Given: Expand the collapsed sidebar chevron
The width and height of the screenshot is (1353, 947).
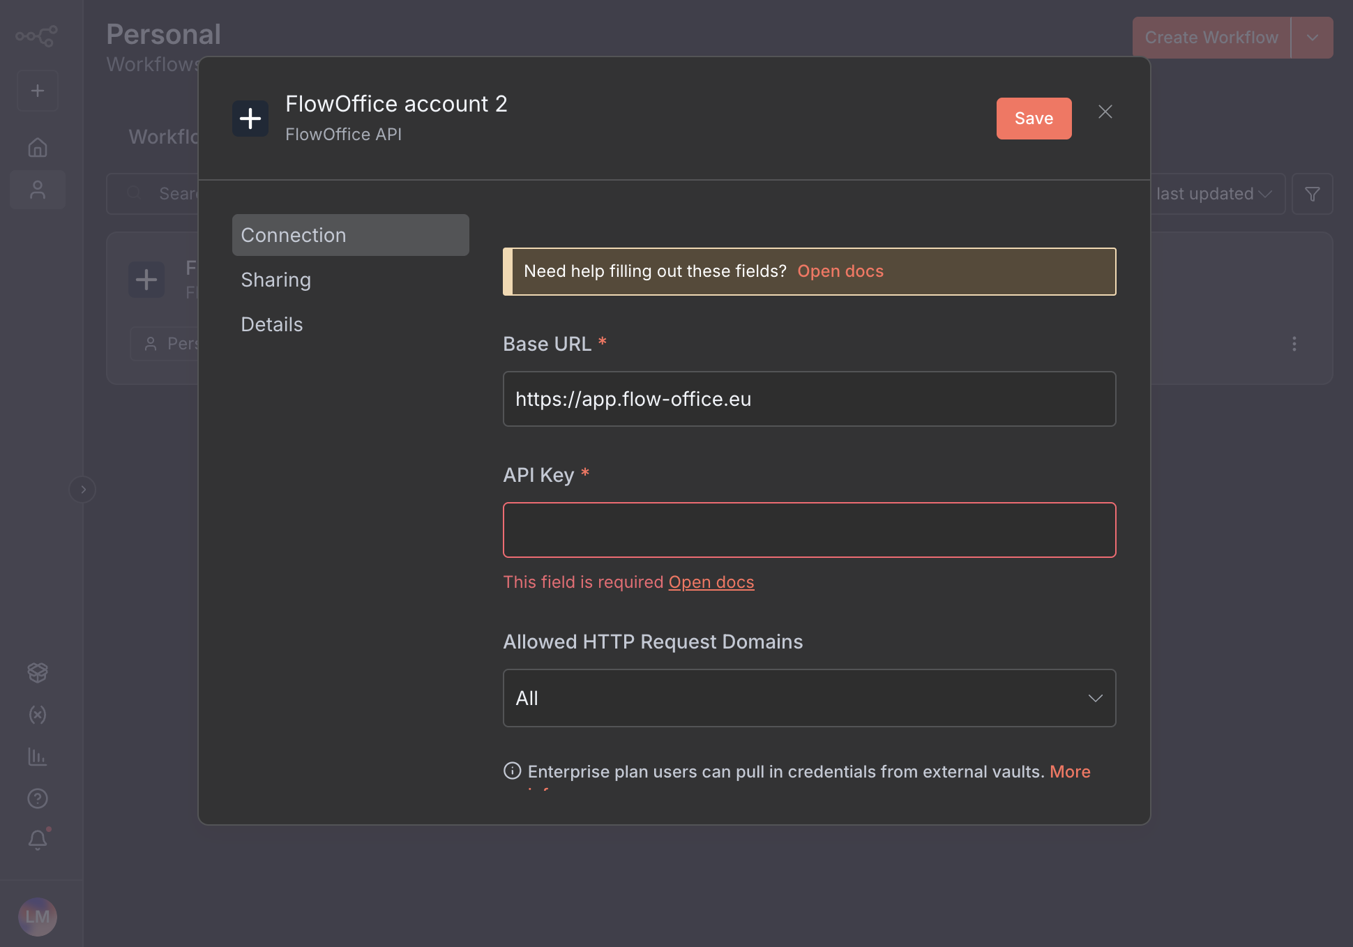Looking at the screenshot, I should [x=83, y=490].
